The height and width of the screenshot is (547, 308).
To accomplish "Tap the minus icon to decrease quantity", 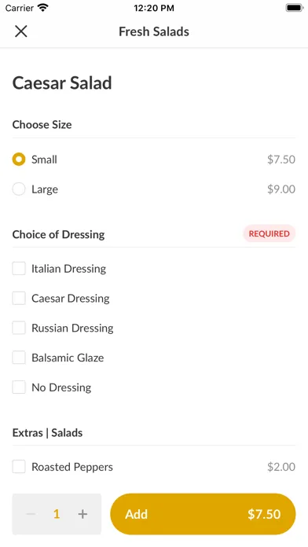I will [31, 514].
